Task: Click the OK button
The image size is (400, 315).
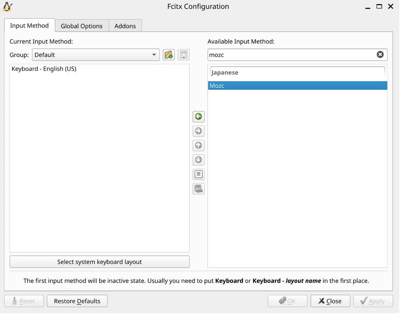Action: click(x=287, y=301)
